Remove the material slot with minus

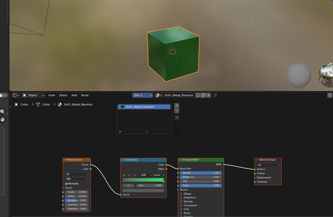(177, 110)
